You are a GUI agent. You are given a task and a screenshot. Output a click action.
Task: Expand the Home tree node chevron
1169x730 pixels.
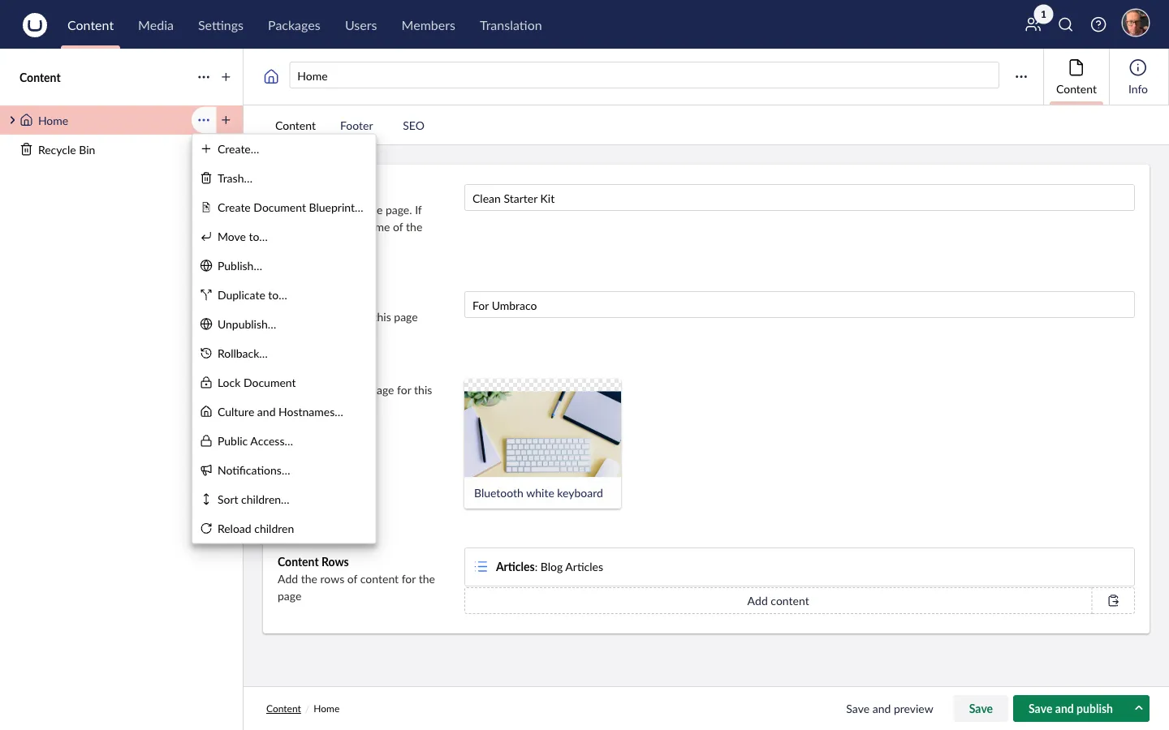(x=12, y=120)
